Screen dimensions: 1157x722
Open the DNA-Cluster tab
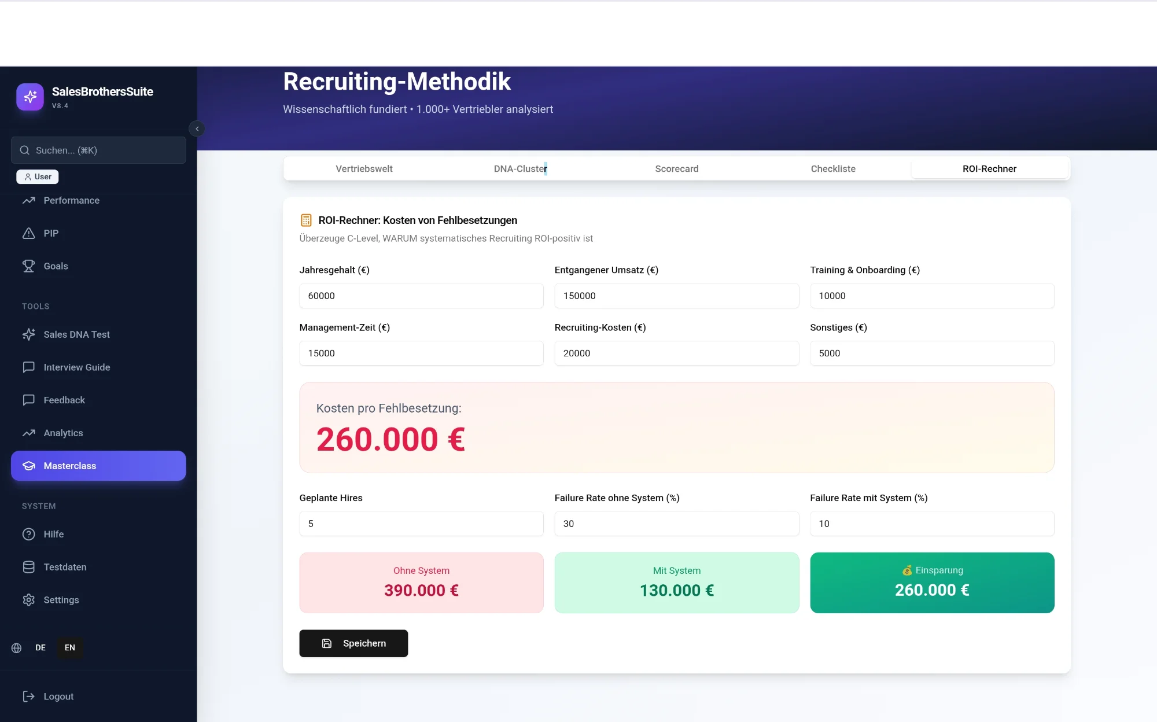pos(520,169)
